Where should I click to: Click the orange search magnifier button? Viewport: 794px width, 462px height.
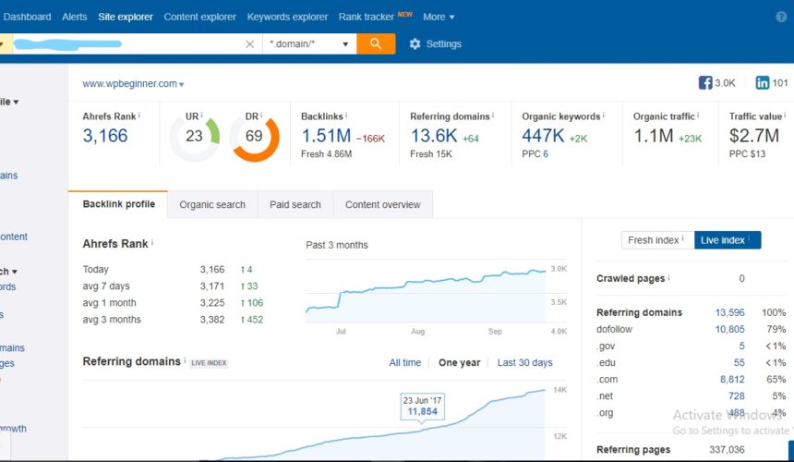(376, 44)
